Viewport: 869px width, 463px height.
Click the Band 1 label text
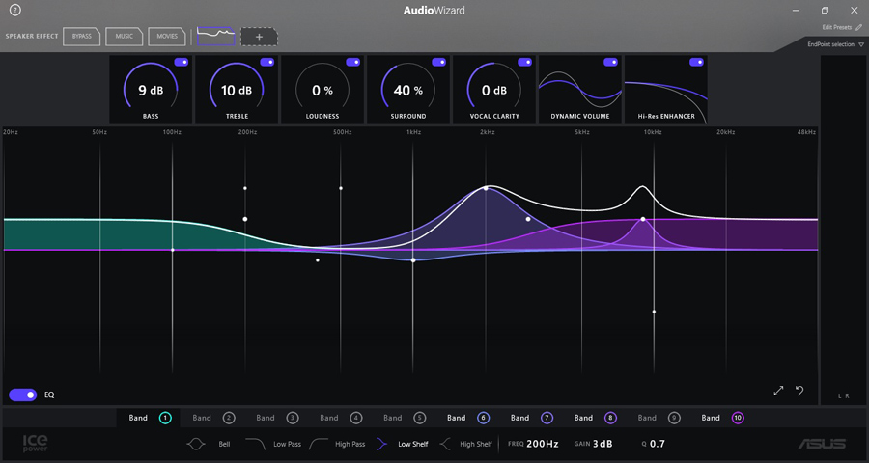coord(138,418)
